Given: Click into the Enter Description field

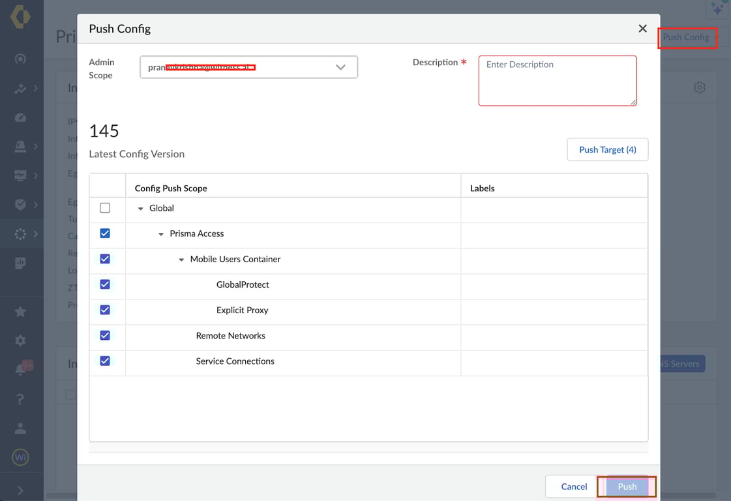Looking at the screenshot, I should pos(557,80).
